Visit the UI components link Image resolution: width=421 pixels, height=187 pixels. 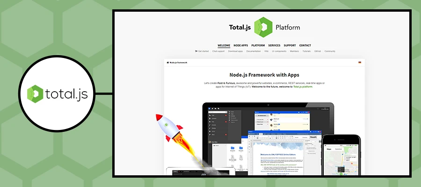(279, 51)
